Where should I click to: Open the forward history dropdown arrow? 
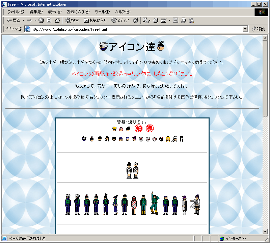click(35, 21)
